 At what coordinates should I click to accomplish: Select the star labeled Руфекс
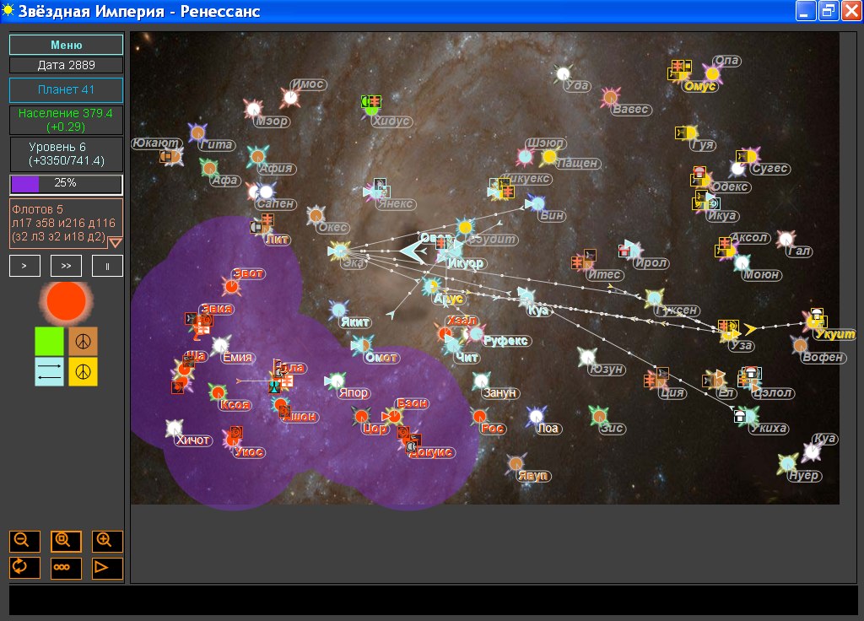476,333
